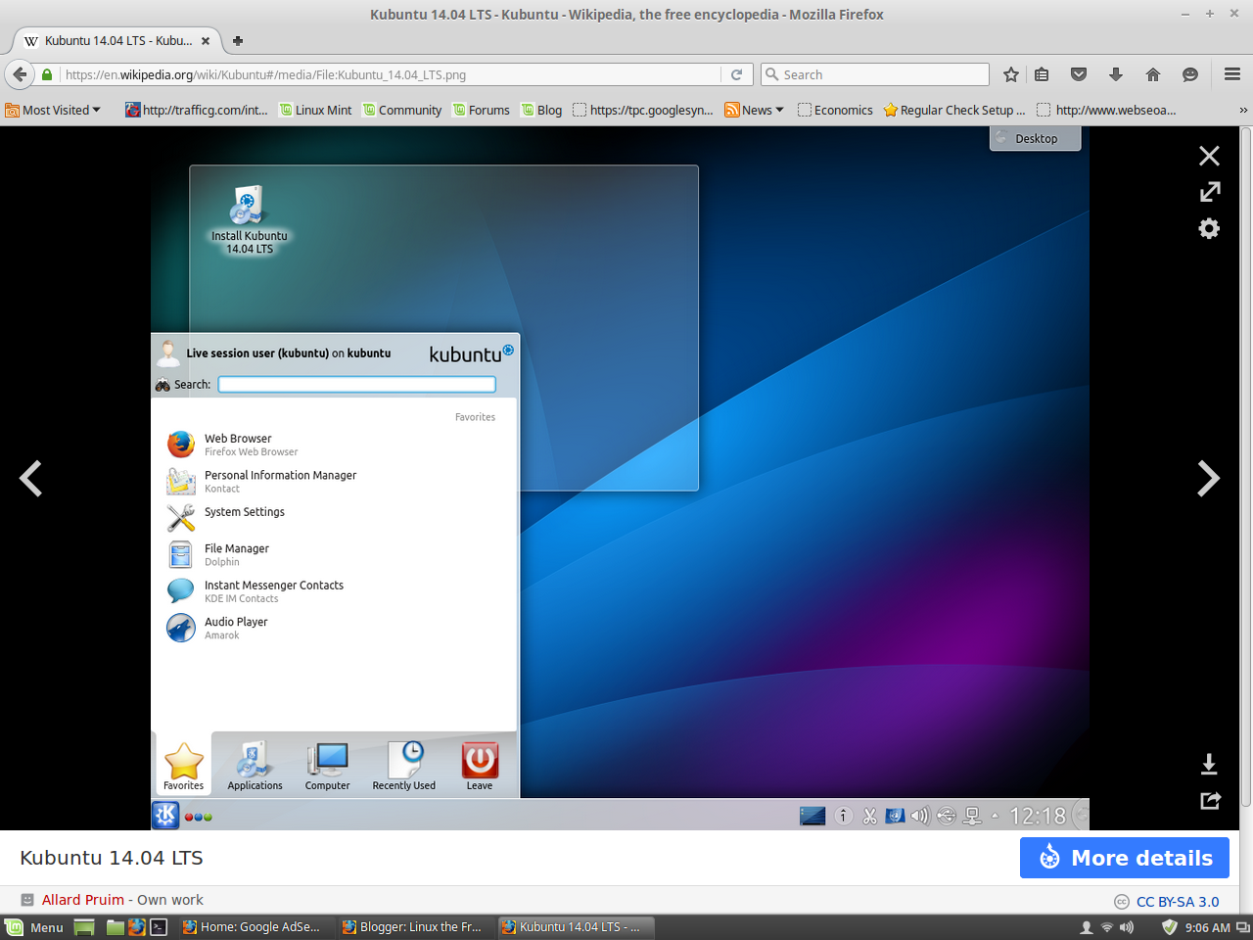
Task: Launch Firefox from the taskbar launcher
Action: pos(137,927)
